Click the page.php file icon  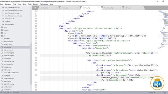click(x=2, y=75)
